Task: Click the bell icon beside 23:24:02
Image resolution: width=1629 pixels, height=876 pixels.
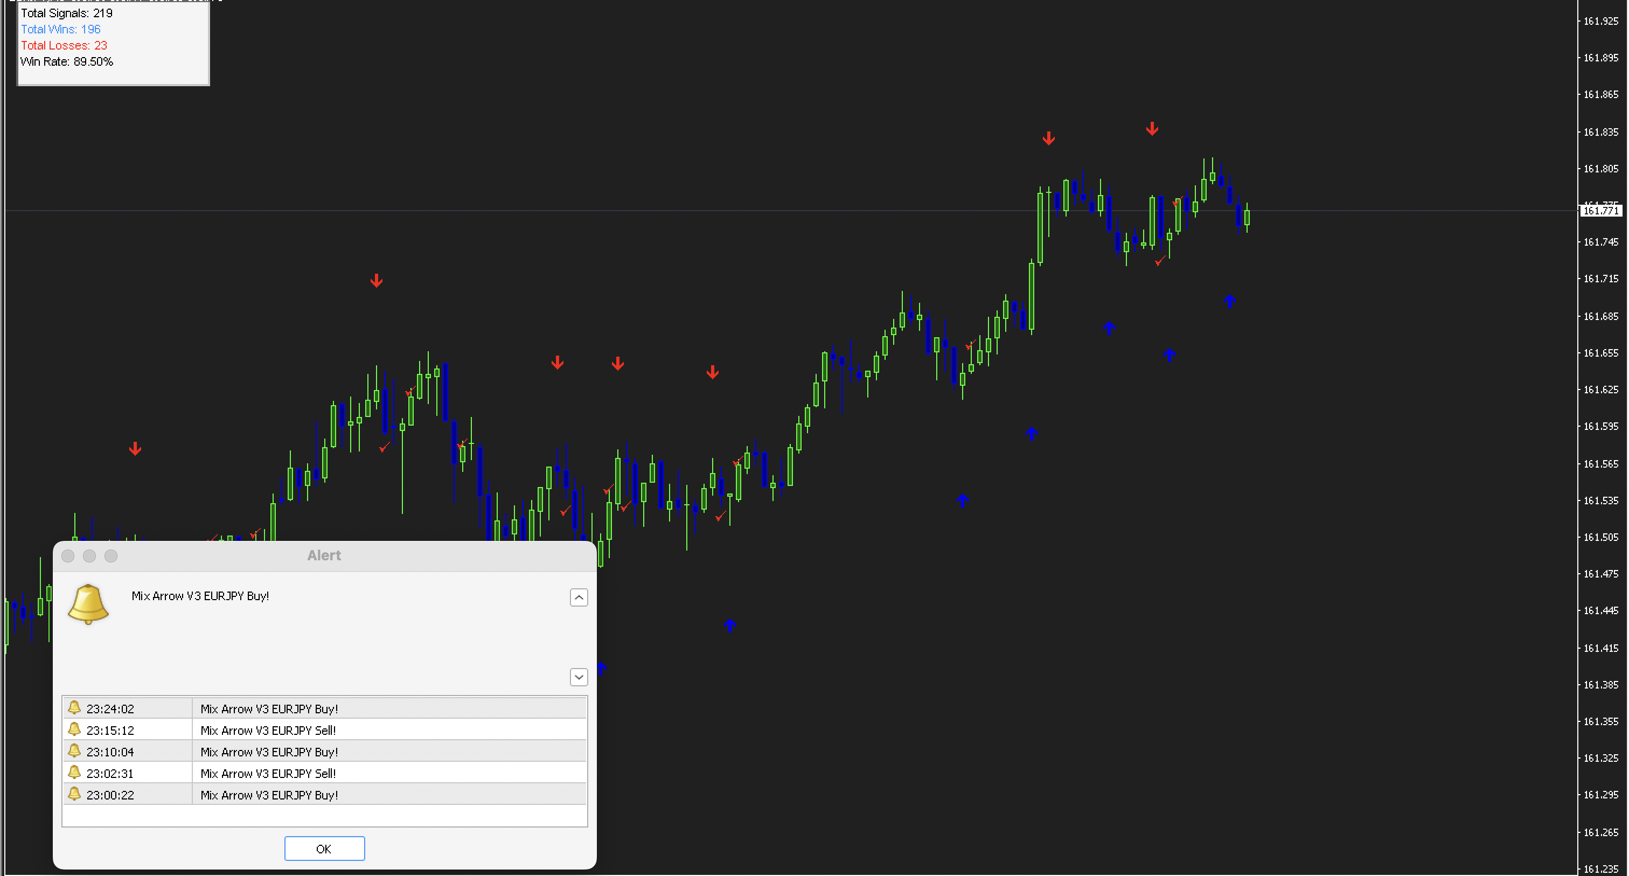Action: point(74,708)
